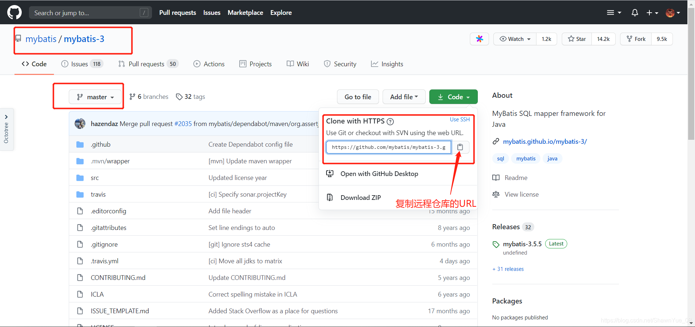Click Go to file button
This screenshot has height=327, width=695.
point(358,97)
